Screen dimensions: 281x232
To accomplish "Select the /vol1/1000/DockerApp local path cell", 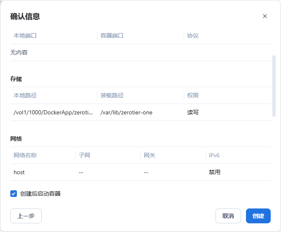I will pos(53,112).
